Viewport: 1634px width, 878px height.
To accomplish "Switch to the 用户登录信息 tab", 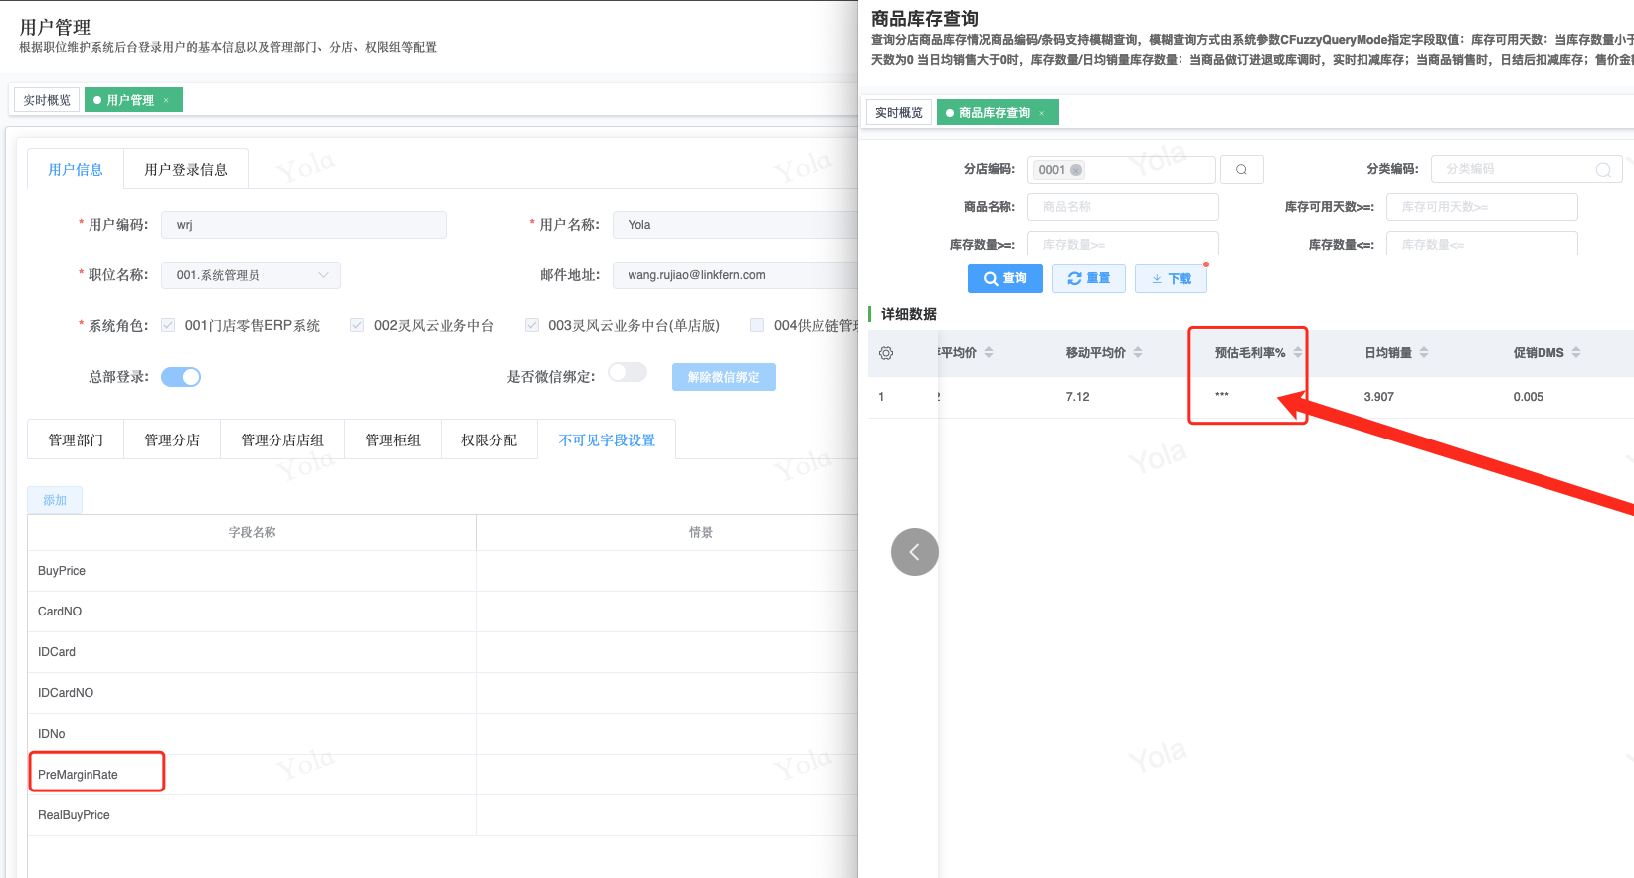I will click(186, 170).
